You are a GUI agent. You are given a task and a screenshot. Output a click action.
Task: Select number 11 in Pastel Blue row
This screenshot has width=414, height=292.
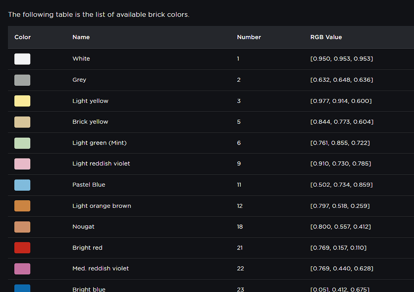coord(239,185)
